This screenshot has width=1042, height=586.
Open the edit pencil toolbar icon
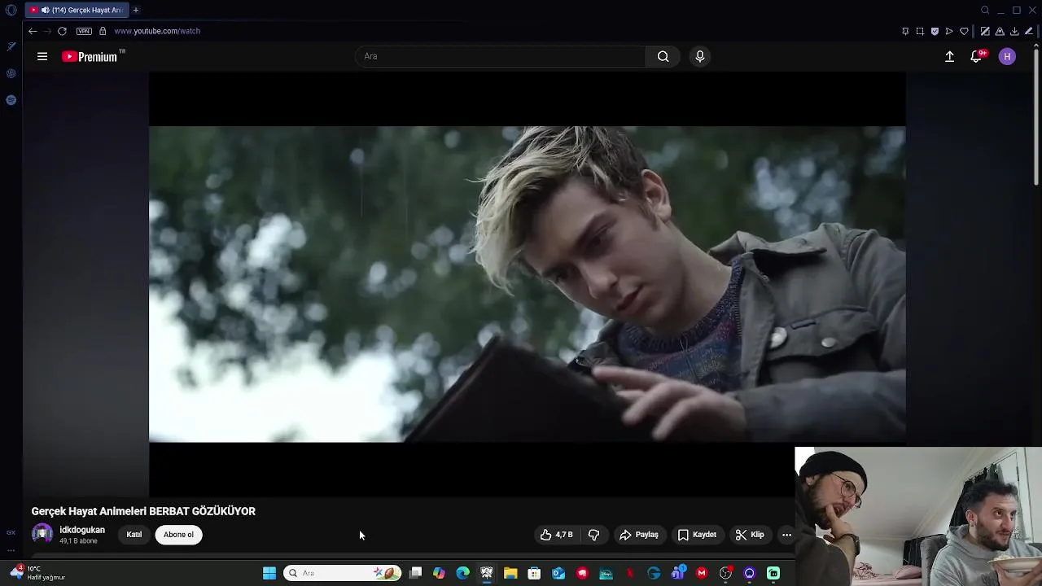coord(1029,31)
